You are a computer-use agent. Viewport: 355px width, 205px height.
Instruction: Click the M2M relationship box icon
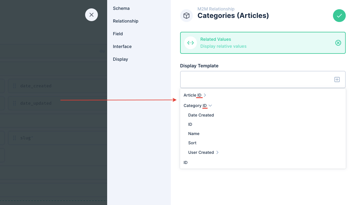[186, 16]
